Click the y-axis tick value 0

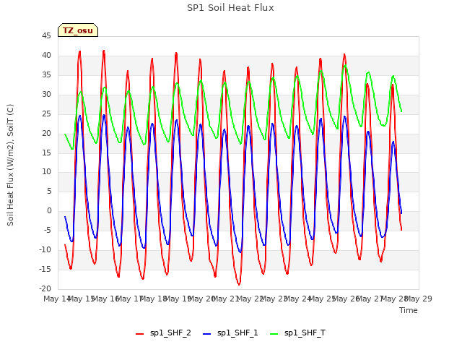(49, 211)
